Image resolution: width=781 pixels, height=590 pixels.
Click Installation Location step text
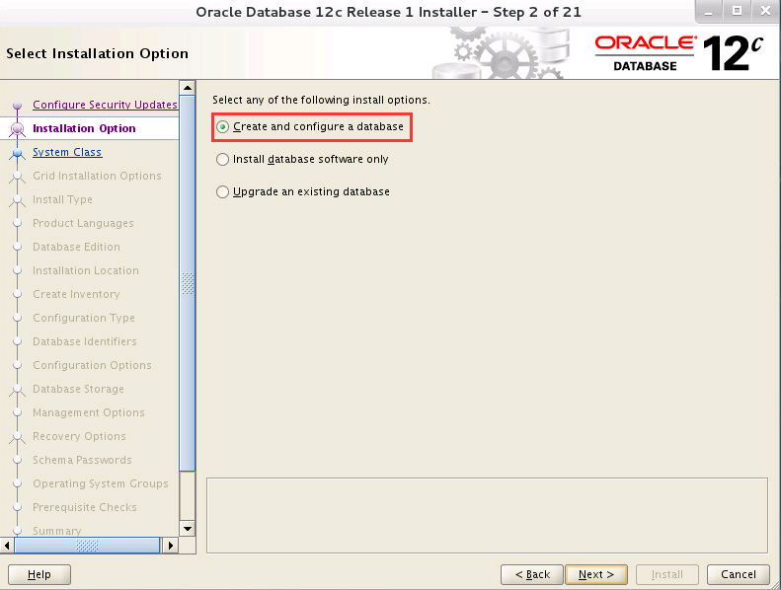(86, 270)
